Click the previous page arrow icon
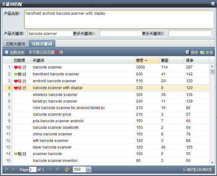This screenshot has width=217, height=176. 13,169
